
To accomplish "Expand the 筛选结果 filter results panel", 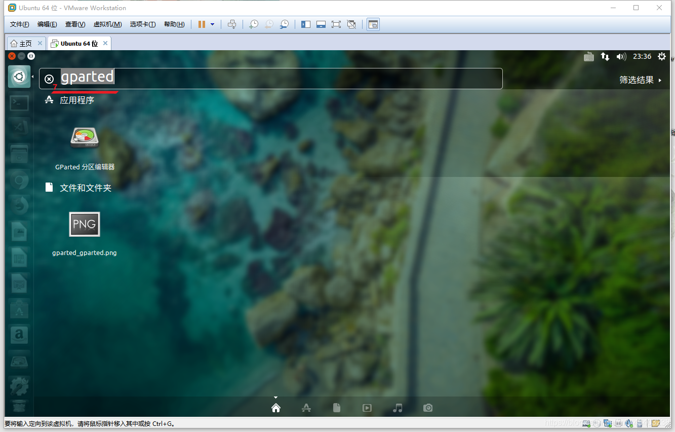I will tap(640, 80).
